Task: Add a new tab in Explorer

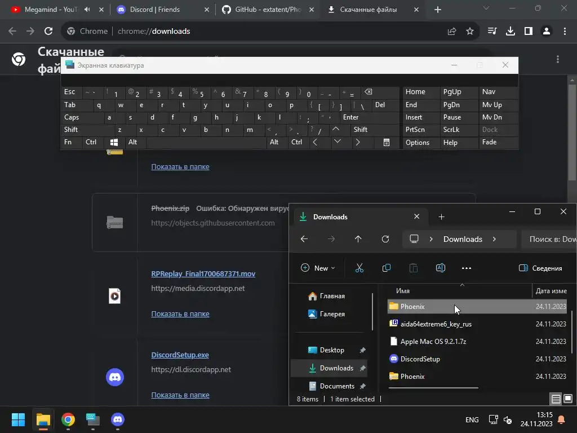Action: pyautogui.click(x=442, y=217)
